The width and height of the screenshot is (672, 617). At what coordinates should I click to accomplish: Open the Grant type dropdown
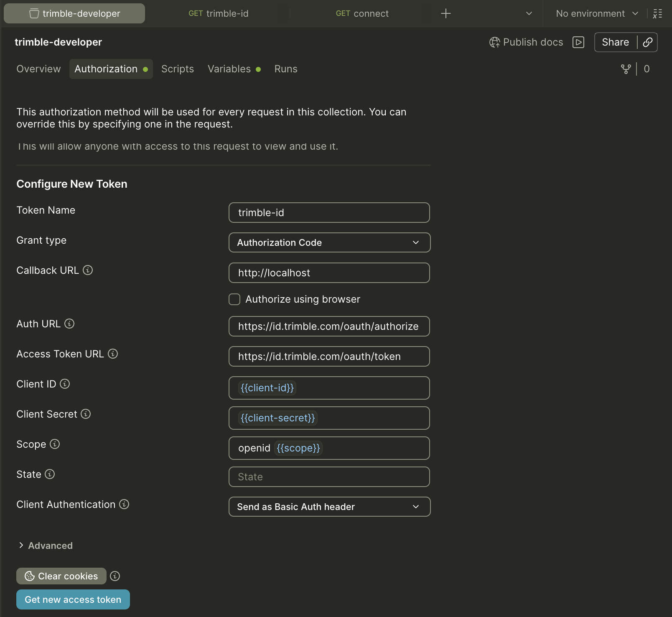pyautogui.click(x=329, y=242)
